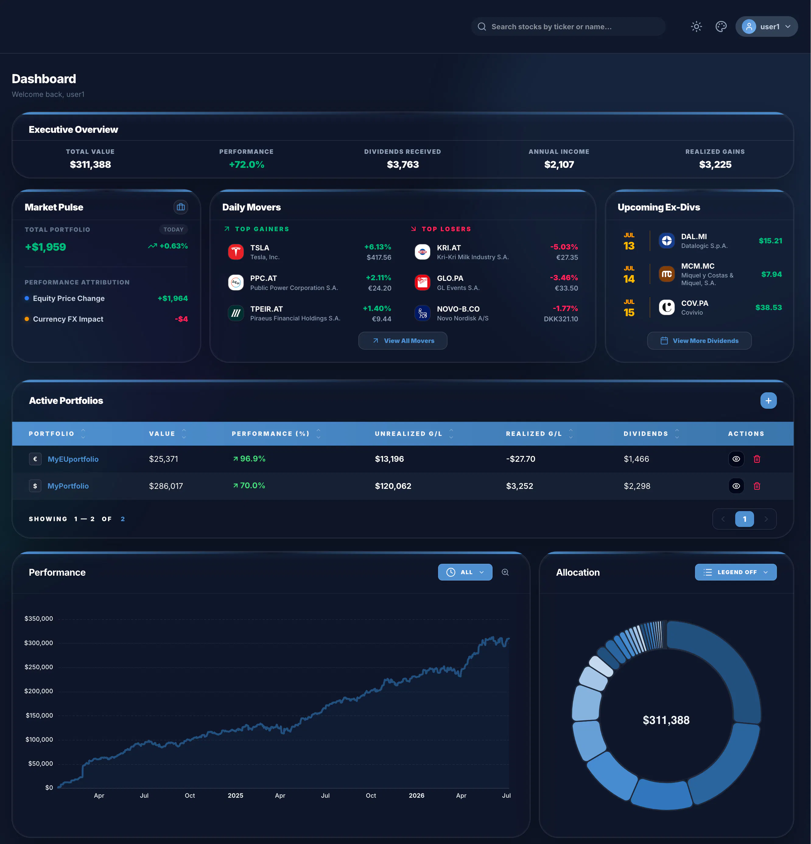Click the Equity Price Change attribution row
The height and width of the screenshot is (844, 811).
point(106,298)
